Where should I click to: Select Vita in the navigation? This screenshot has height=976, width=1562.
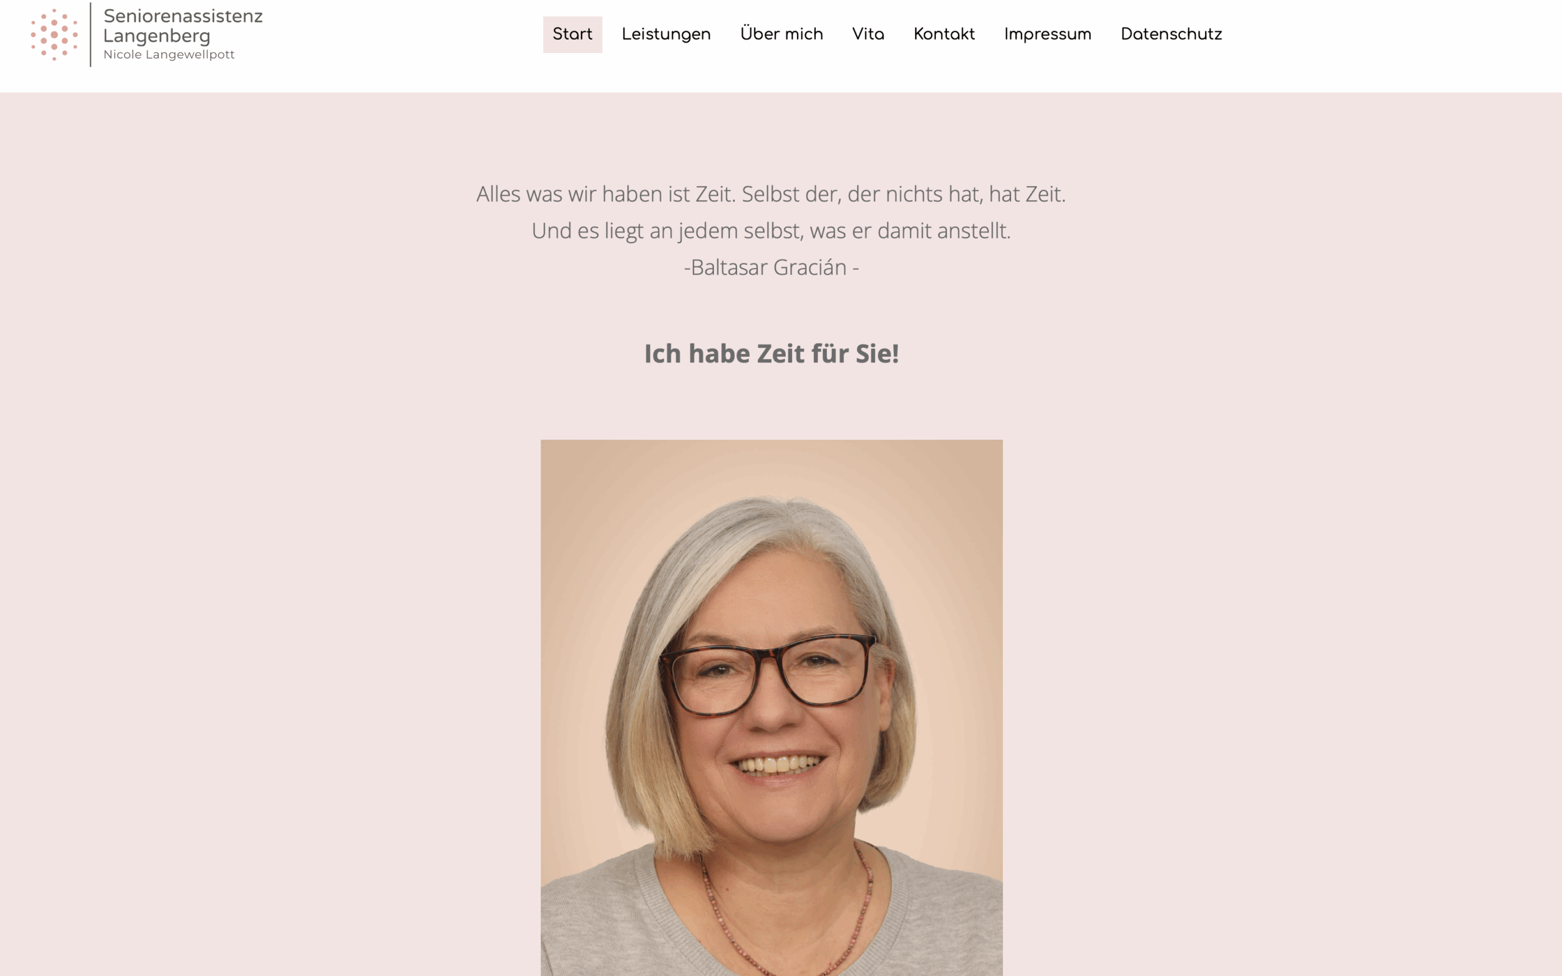click(x=868, y=34)
